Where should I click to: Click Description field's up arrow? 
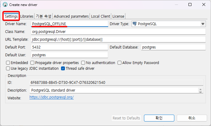(x=200, y=89)
